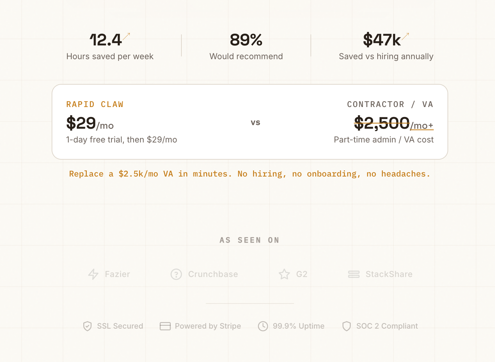Click the "Replace a $2.5k/mo VA" tagline

[x=250, y=174]
